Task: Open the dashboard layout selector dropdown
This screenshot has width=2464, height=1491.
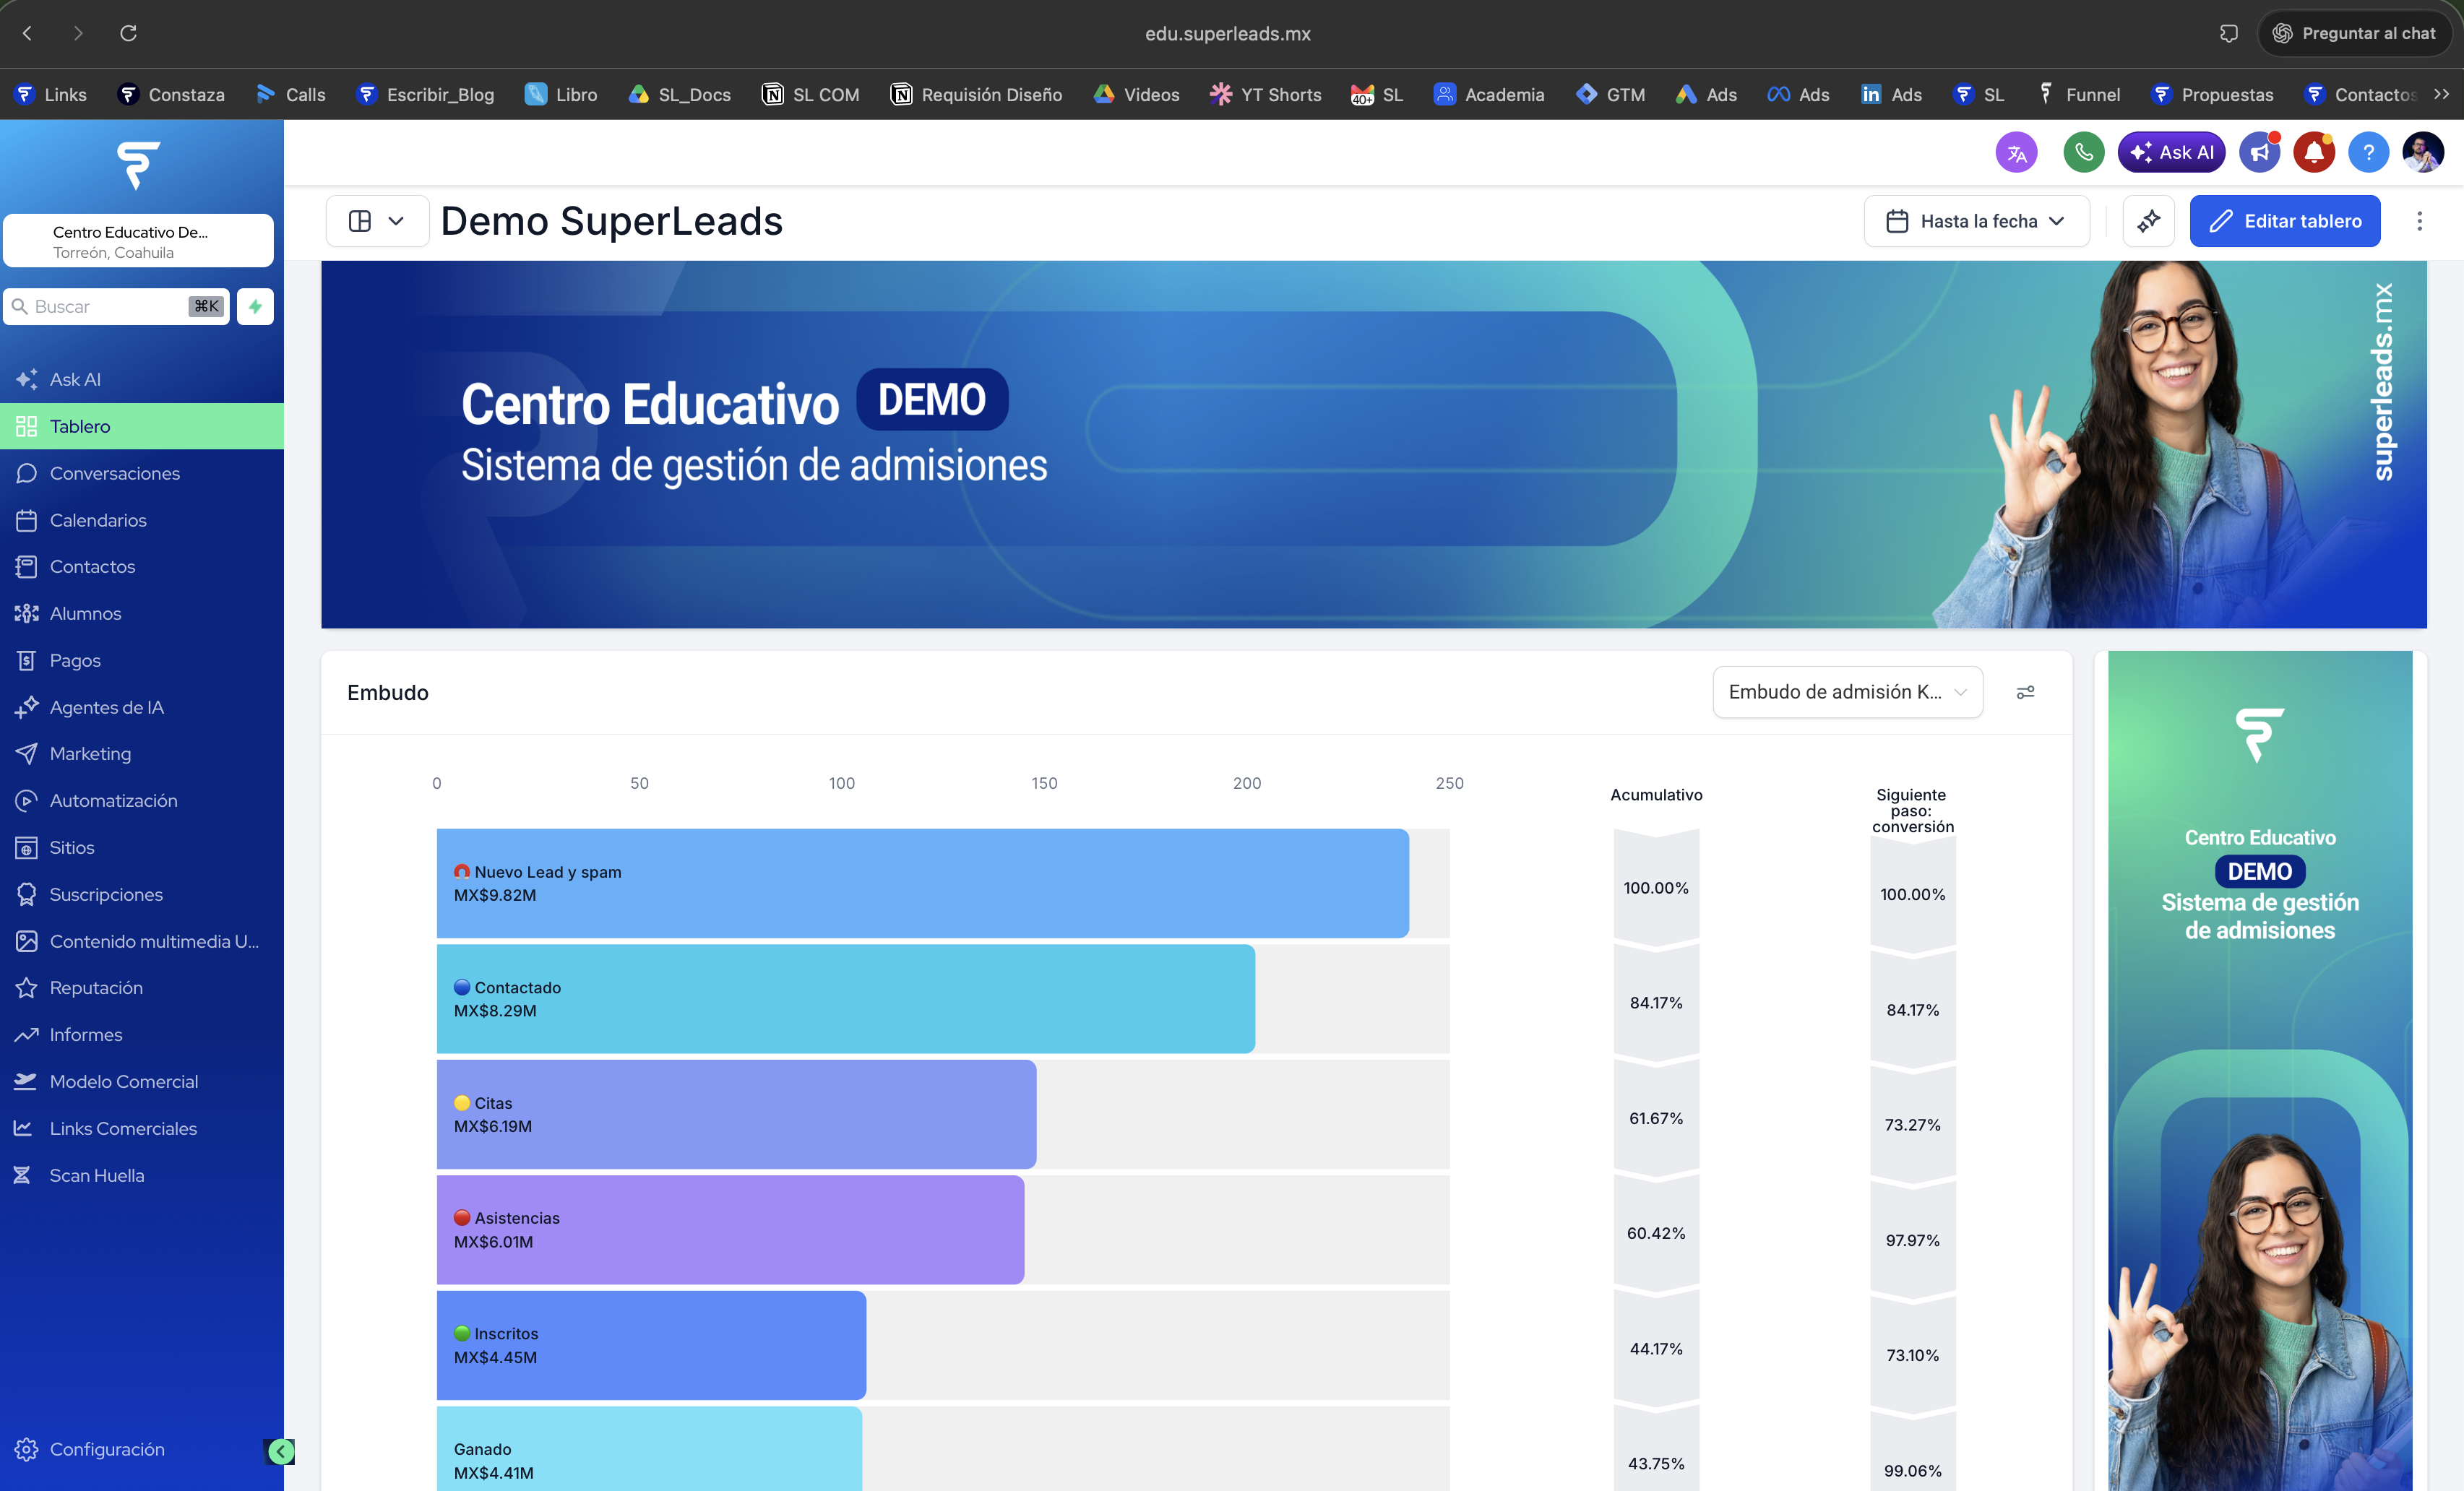Action: [377, 221]
